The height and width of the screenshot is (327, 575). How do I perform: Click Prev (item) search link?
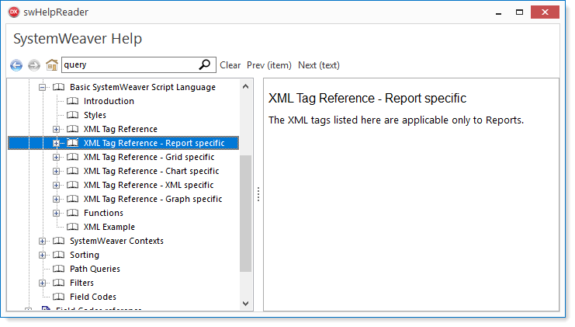click(269, 65)
